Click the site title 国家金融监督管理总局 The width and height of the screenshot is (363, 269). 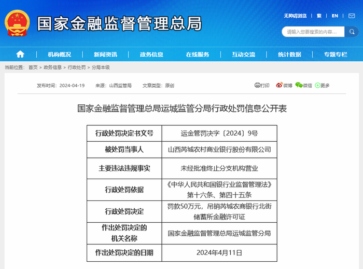point(119,23)
